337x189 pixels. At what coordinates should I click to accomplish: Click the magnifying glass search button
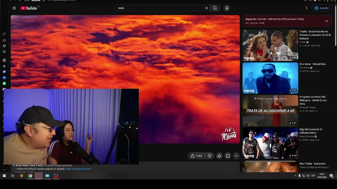[x=215, y=8]
